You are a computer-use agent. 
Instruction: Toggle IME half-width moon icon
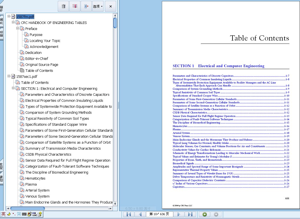[x=9, y=214]
